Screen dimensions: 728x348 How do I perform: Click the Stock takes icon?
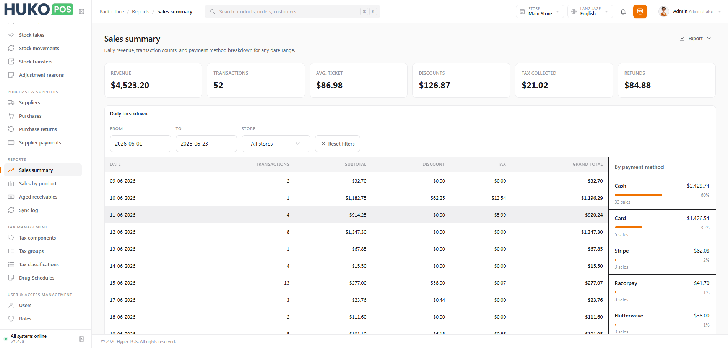pyautogui.click(x=11, y=35)
